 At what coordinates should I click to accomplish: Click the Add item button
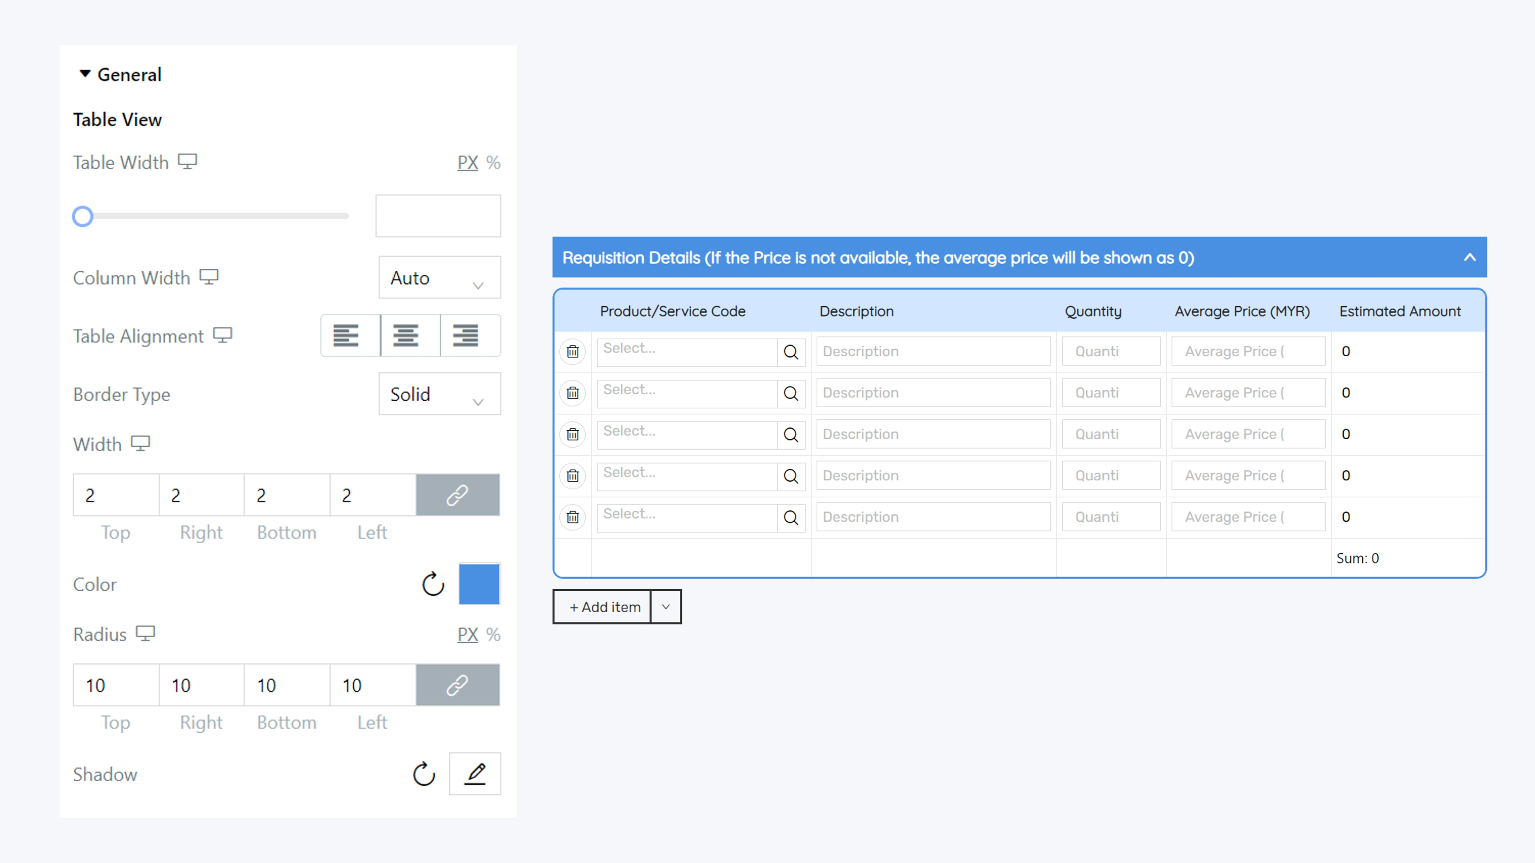point(602,607)
